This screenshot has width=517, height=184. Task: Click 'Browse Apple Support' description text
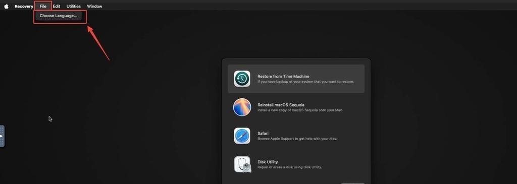(297, 139)
